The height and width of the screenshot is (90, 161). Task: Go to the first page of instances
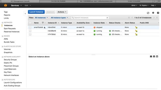click(129, 18)
